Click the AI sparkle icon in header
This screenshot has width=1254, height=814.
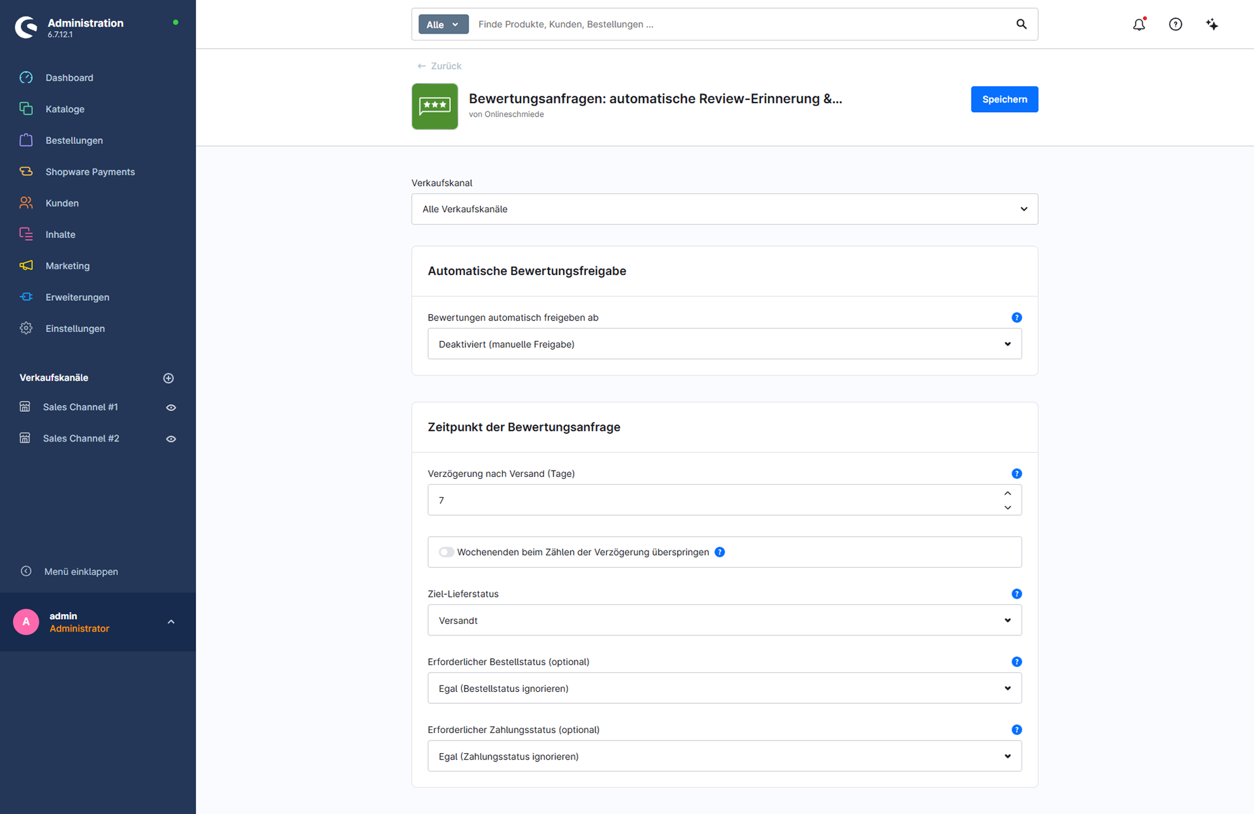[x=1212, y=24]
